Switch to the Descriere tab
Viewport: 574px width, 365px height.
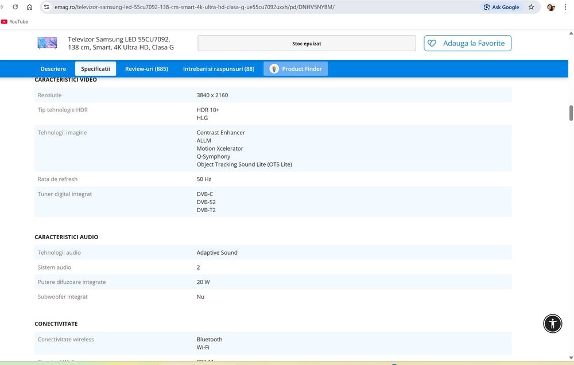pyautogui.click(x=53, y=68)
